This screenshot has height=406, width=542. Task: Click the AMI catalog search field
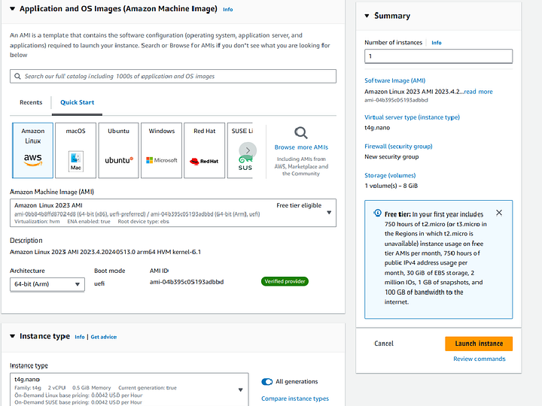coord(174,76)
